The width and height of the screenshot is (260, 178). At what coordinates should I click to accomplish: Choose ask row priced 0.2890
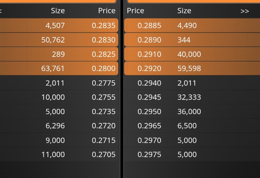tap(192, 40)
